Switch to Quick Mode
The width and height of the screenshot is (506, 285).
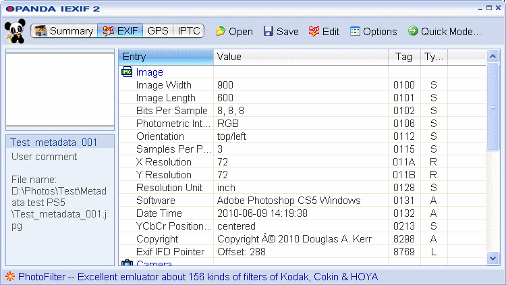[445, 31]
